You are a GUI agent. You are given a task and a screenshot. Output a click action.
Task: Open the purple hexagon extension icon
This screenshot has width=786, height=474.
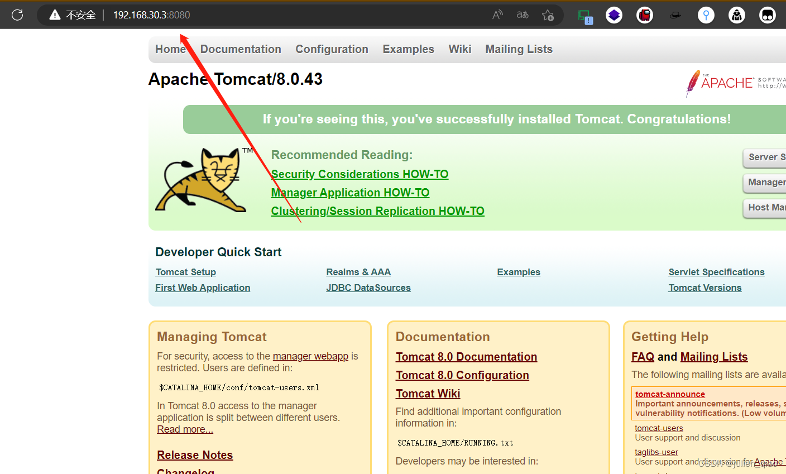[614, 15]
